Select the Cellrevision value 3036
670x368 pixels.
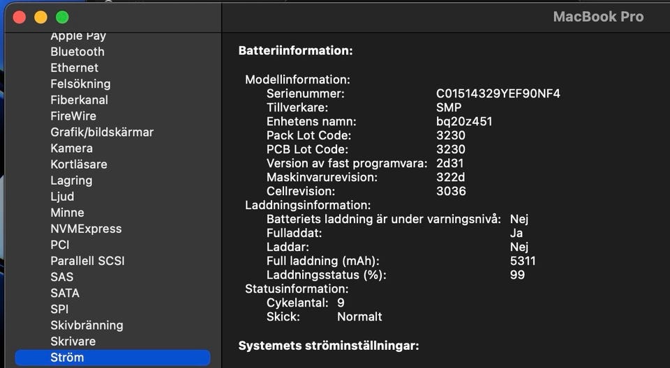pyautogui.click(x=451, y=191)
